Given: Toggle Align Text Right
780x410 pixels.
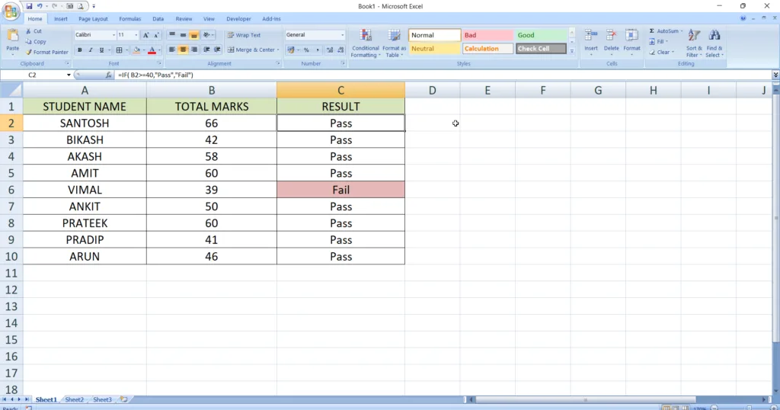Looking at the screenshot, I should (x=194, y=50).
